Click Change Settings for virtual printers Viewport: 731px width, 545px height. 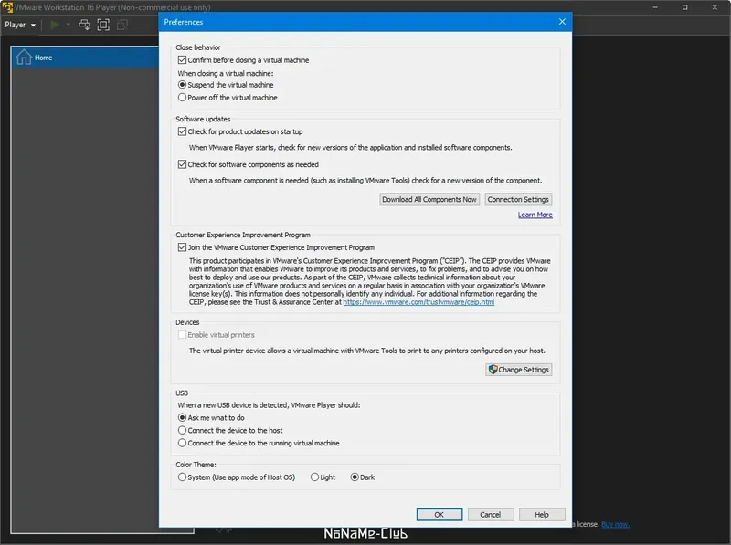click(x=518, y=370)
